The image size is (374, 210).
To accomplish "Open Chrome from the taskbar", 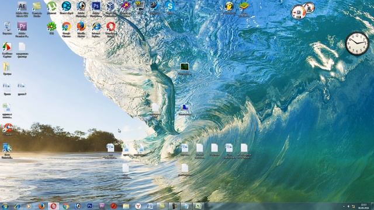I will point(66,206).
